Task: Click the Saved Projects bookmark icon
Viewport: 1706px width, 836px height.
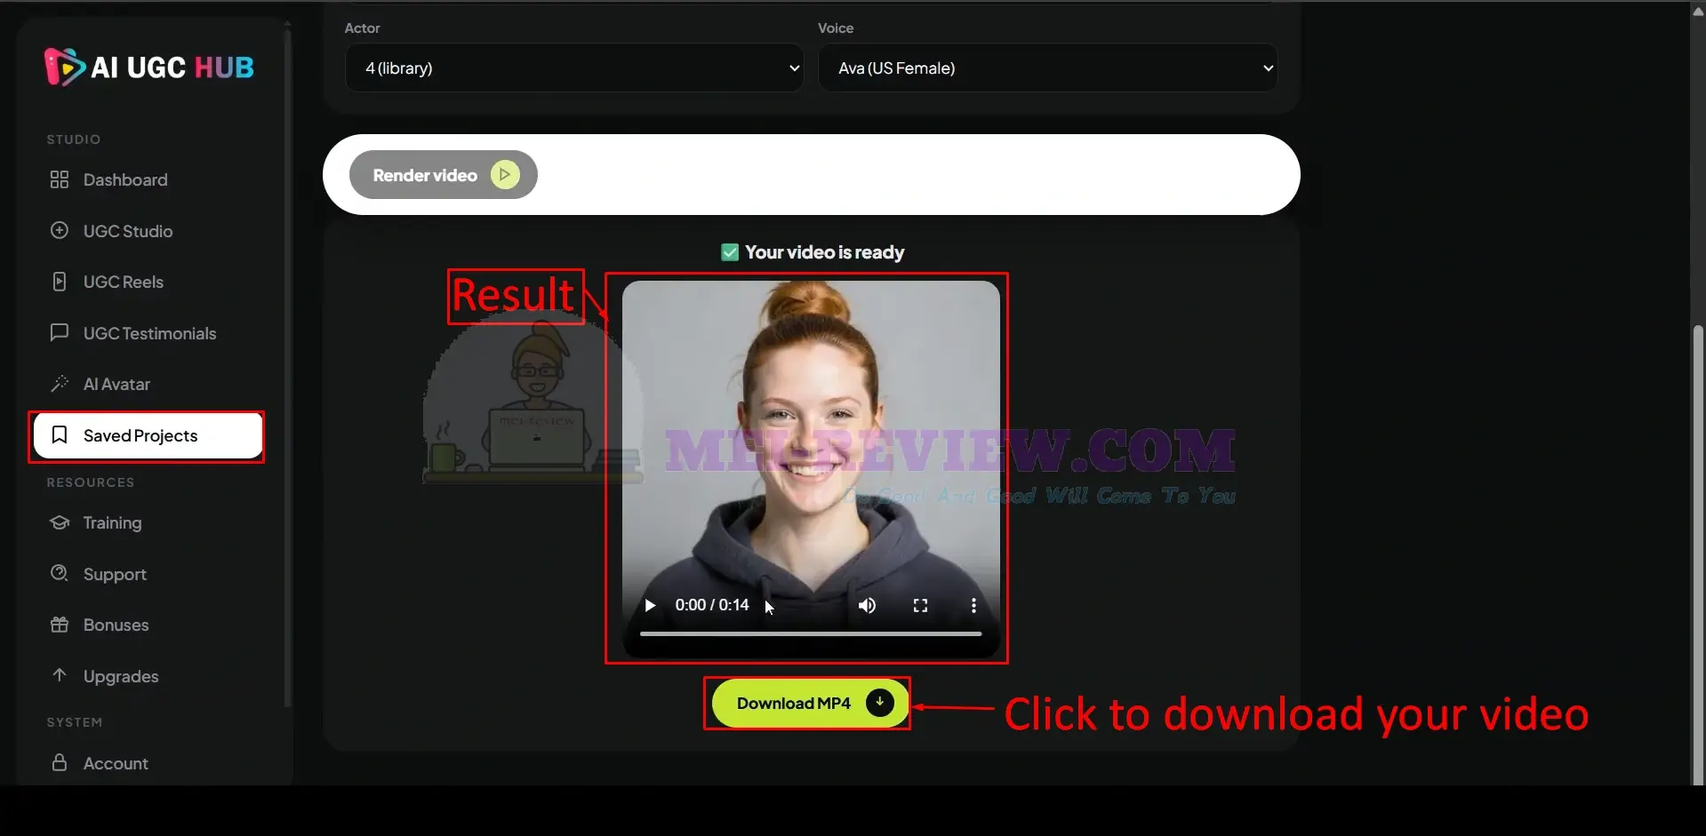Action: click(x=60, y=434)
